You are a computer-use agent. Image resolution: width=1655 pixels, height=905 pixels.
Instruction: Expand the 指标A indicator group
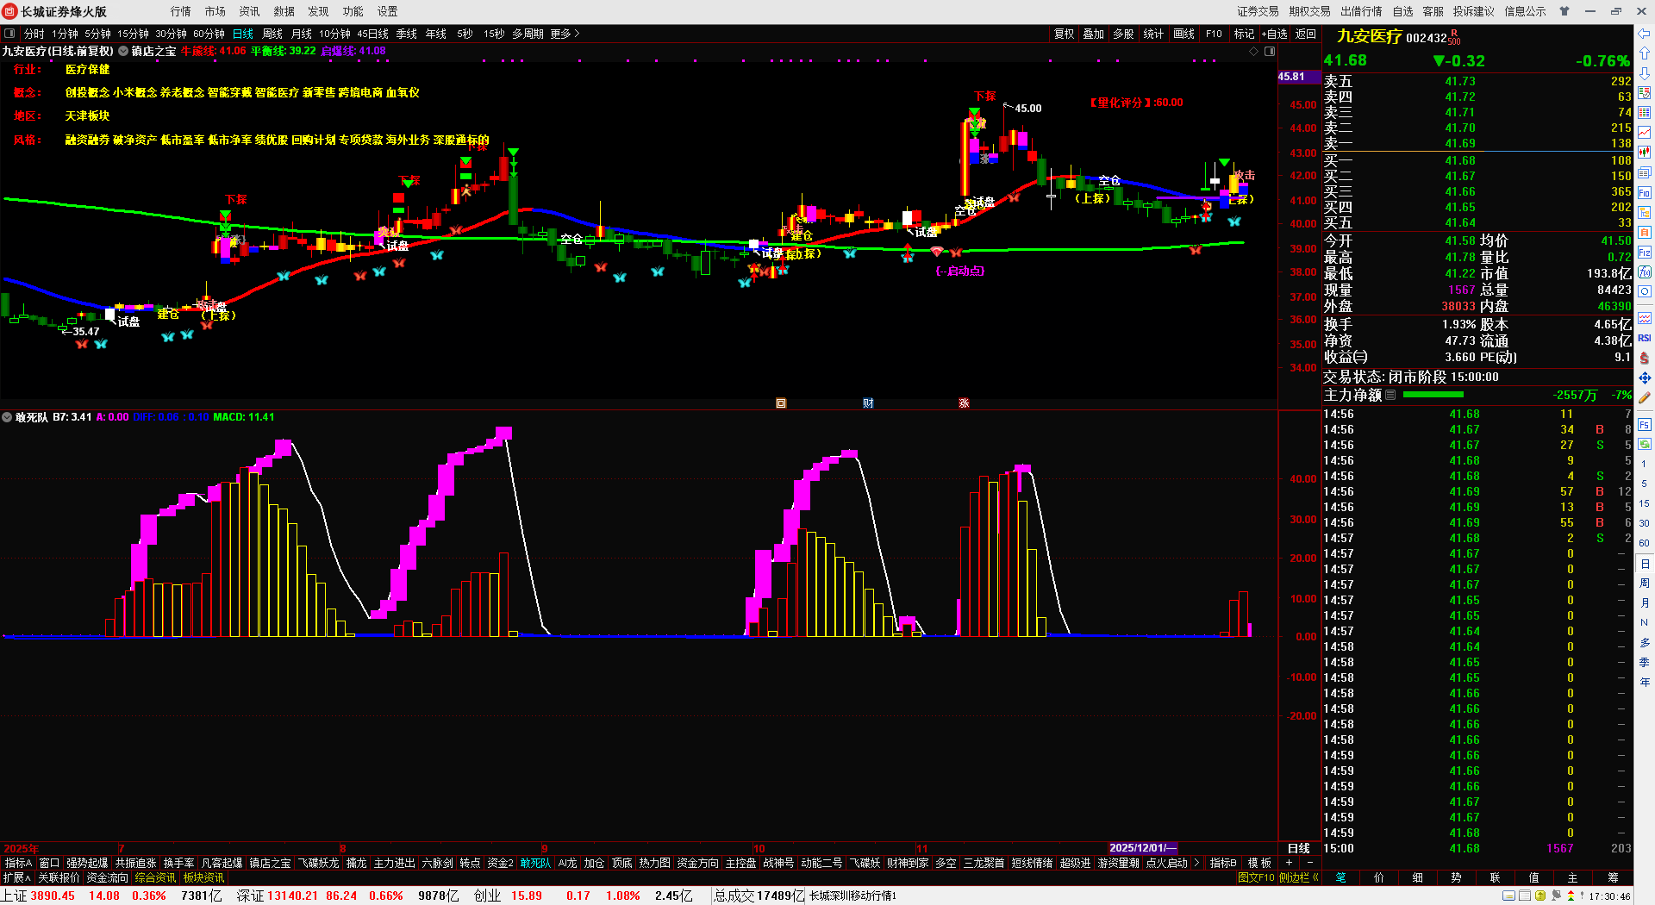(x=18, y=863)
